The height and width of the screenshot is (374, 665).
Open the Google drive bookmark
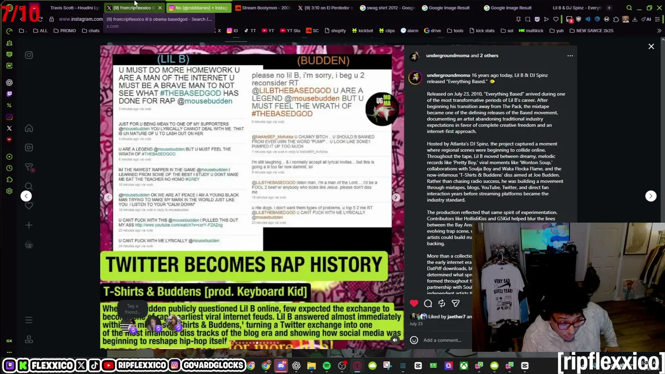pos(432,31)
